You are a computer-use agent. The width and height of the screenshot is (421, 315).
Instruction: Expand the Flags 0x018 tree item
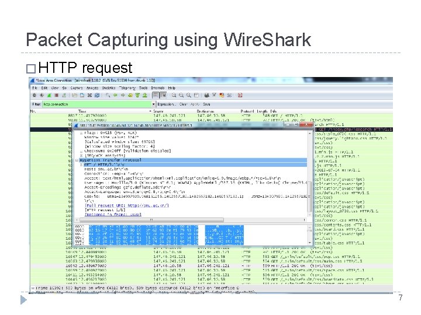pyautogui.click(x=81, y=133)
